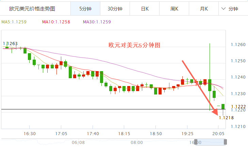Click the right handle of range slider
Viewport: 248px width, 147px height.
(x=225, y=142)
